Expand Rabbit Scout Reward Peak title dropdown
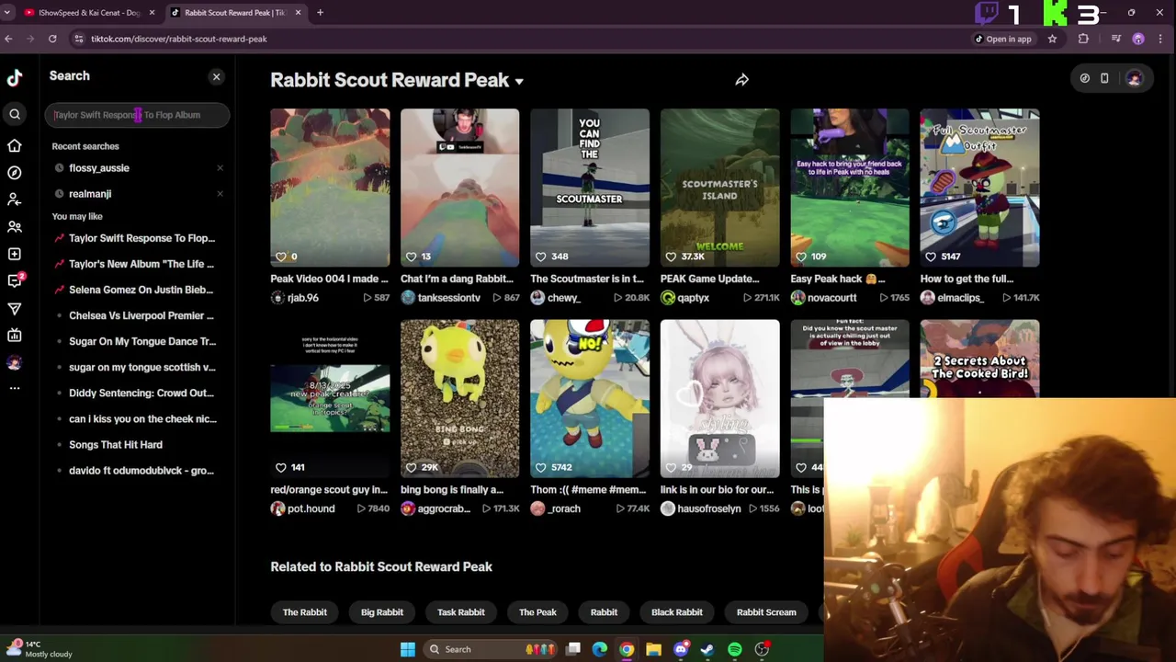Screen dimensions: 1176x662 pyautogui.click(x=519, y=81)
